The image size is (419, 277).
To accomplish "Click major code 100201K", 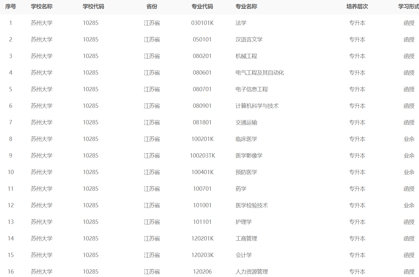I will [x=202, y=139].
